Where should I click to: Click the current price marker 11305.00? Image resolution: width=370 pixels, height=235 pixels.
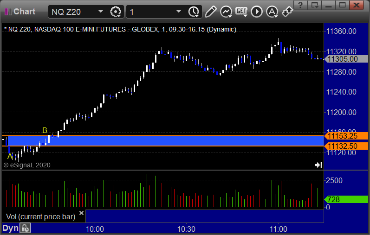tap(346, 59)
